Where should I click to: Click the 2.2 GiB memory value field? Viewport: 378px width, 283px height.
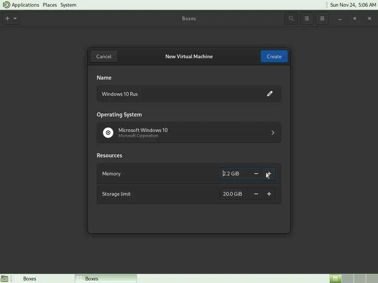click(x=236, y=174)
